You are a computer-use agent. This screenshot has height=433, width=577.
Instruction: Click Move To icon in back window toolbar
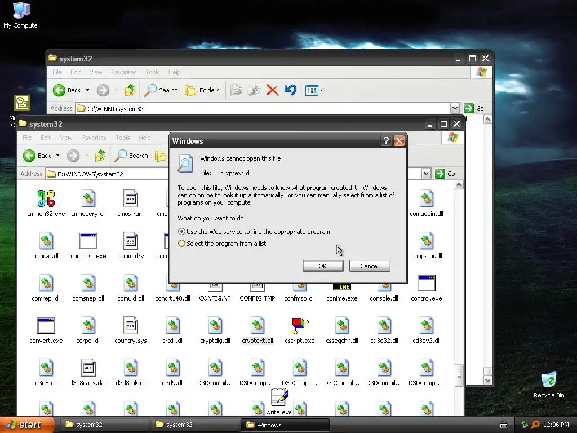pyautogui.click(x=236, y=90)
